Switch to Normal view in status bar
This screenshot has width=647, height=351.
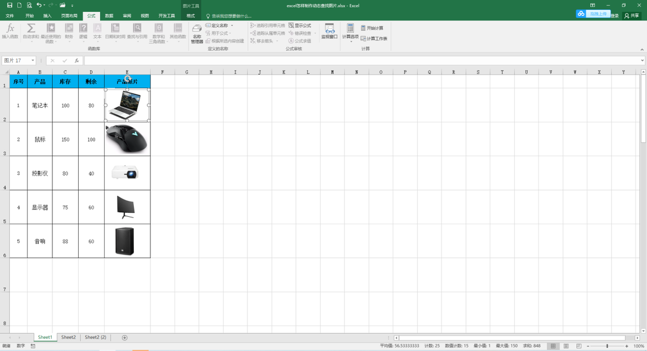(553, 346)
